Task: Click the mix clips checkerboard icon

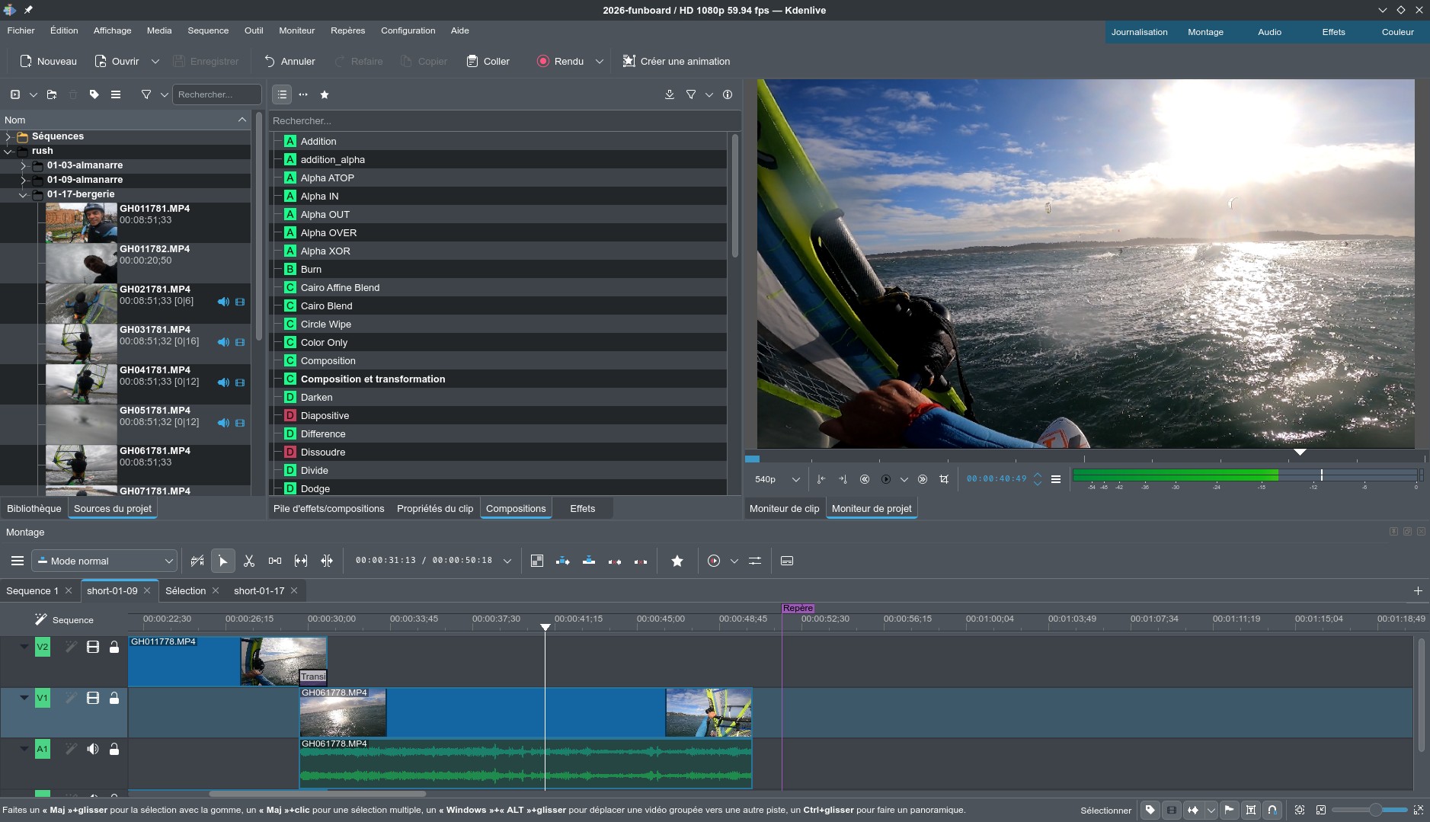Action: [x=537, y=561]
